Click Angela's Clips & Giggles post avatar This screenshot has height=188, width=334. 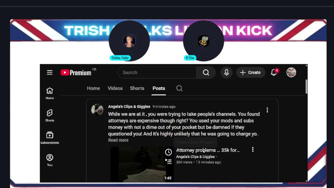(x=97, y=110)
